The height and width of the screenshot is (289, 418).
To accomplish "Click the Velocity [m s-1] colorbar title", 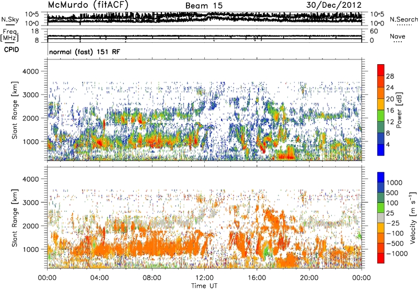I will (413, 218).
